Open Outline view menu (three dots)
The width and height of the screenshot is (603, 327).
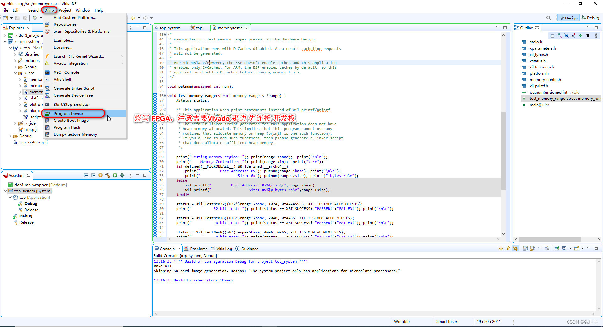(596, 36)
